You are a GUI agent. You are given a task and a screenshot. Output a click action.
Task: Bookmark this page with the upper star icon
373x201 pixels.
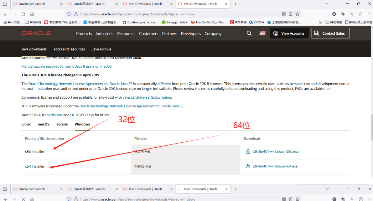click(x=297, y=14)
